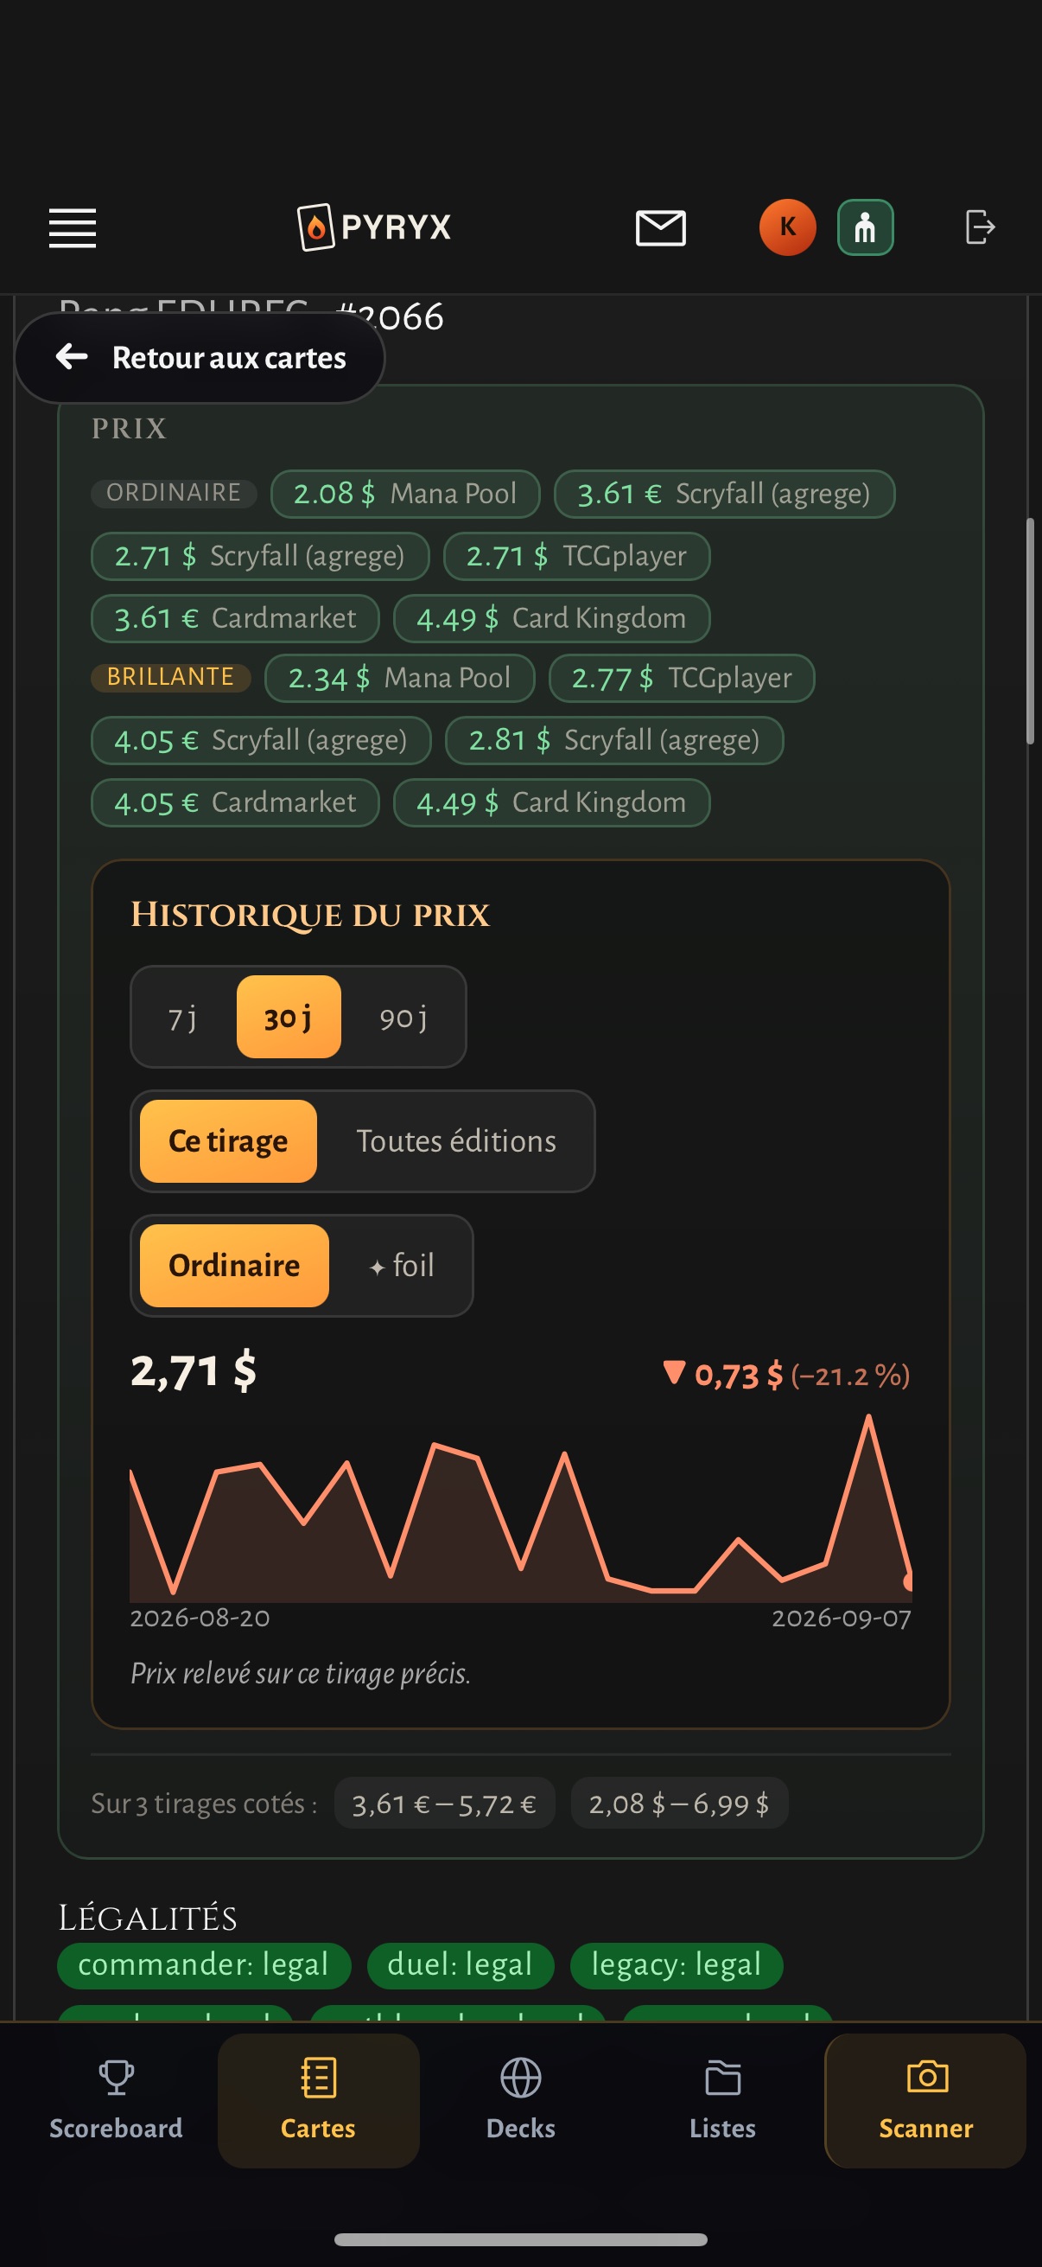Open the orange K profile avatar
The image size is (1042, 2267).
pyautogui.click(x=787, y=227)
